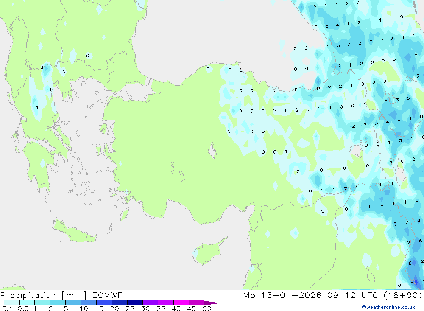
Task: Click the 0.1 to 0.5 mm legend swatch
Action: click(x=11, y=303)
